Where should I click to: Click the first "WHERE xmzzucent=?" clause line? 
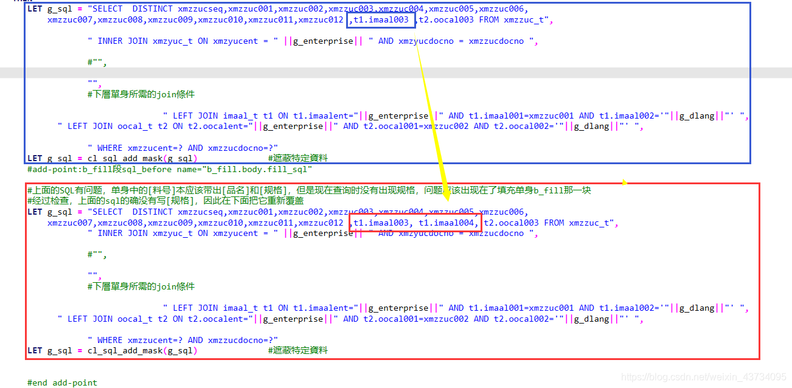[183, 148]
